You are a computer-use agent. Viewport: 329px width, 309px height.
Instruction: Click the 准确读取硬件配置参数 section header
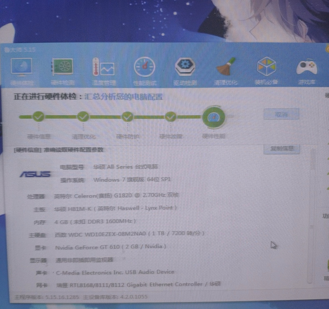(73, 150)
